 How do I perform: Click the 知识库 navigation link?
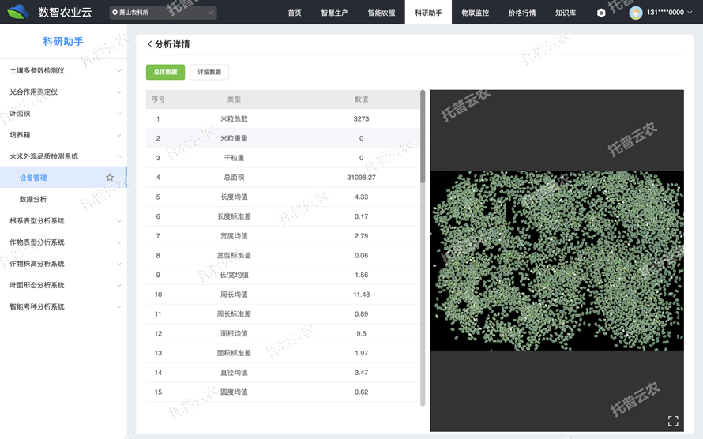point(566,13)
